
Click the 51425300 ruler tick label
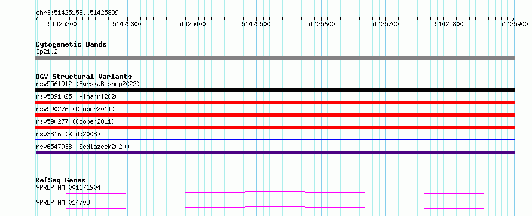(127, 24)
